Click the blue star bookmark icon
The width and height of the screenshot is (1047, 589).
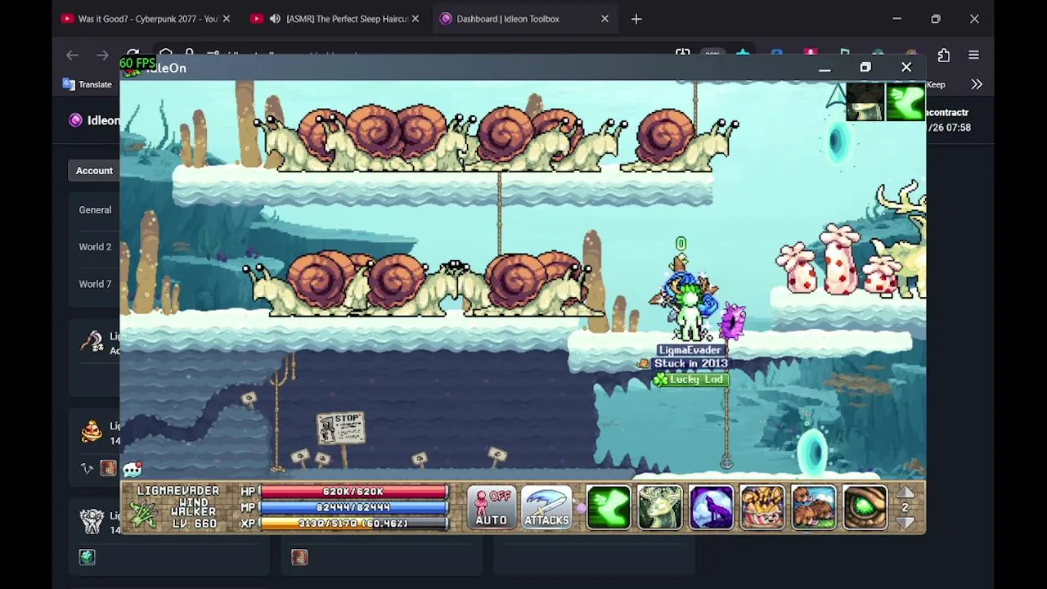coord(743,54)
